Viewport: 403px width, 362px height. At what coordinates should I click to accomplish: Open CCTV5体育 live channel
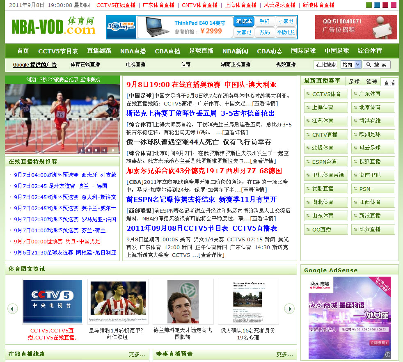(326, 94)
